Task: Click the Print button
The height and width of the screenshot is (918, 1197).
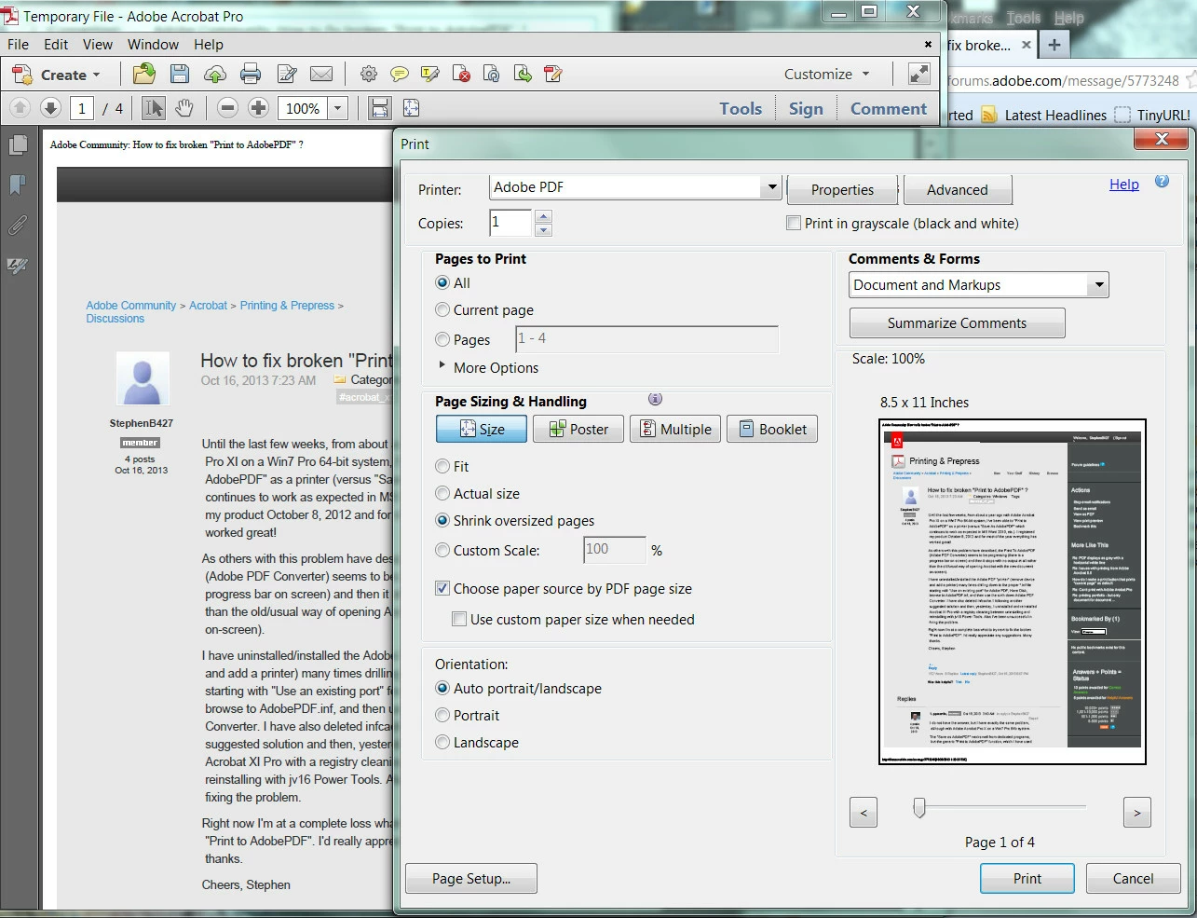Action: [x=1027, y=878]
